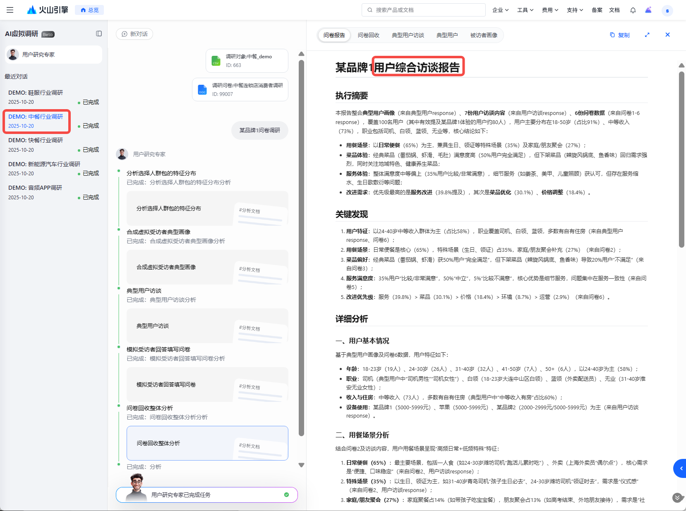Open the notification bell
Image resolution: width=686 pixels, height=511 pixels.
click(x=633, y=10)
